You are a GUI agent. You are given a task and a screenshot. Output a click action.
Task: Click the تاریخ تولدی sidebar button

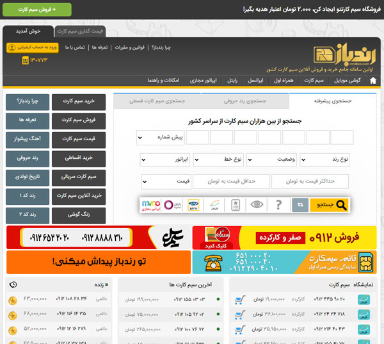point(28,177)
